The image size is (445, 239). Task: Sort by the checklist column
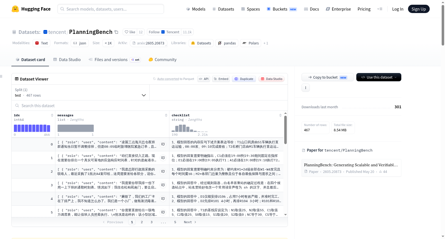(x=280, y=115)
